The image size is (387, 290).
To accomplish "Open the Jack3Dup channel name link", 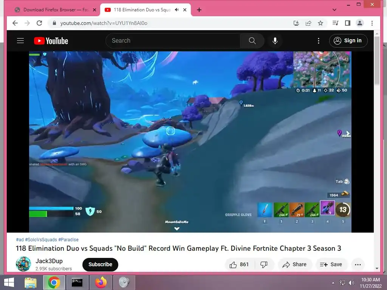I will click(49, 261).
